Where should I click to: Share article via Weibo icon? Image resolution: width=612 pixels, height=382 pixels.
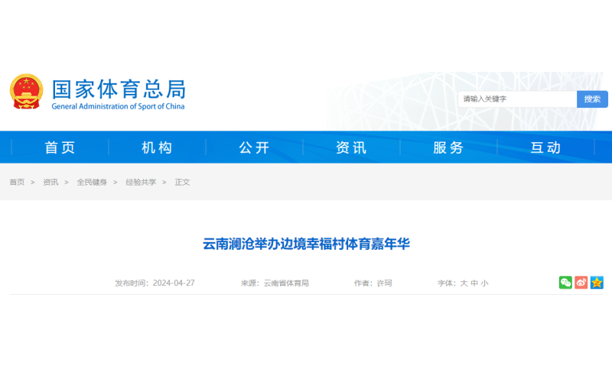pyautogui.click(x=581, y=282)
